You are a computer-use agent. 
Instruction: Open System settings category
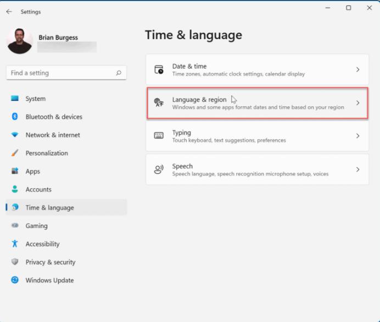pyautogui.click(x=66, y=99)
